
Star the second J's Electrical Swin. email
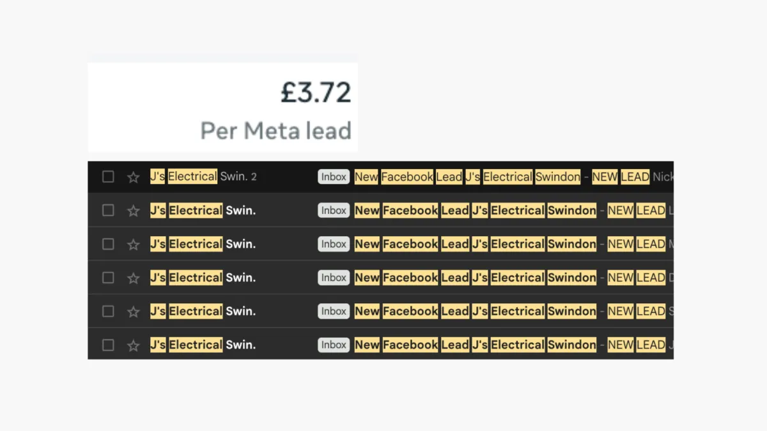[x=133, y=211]
